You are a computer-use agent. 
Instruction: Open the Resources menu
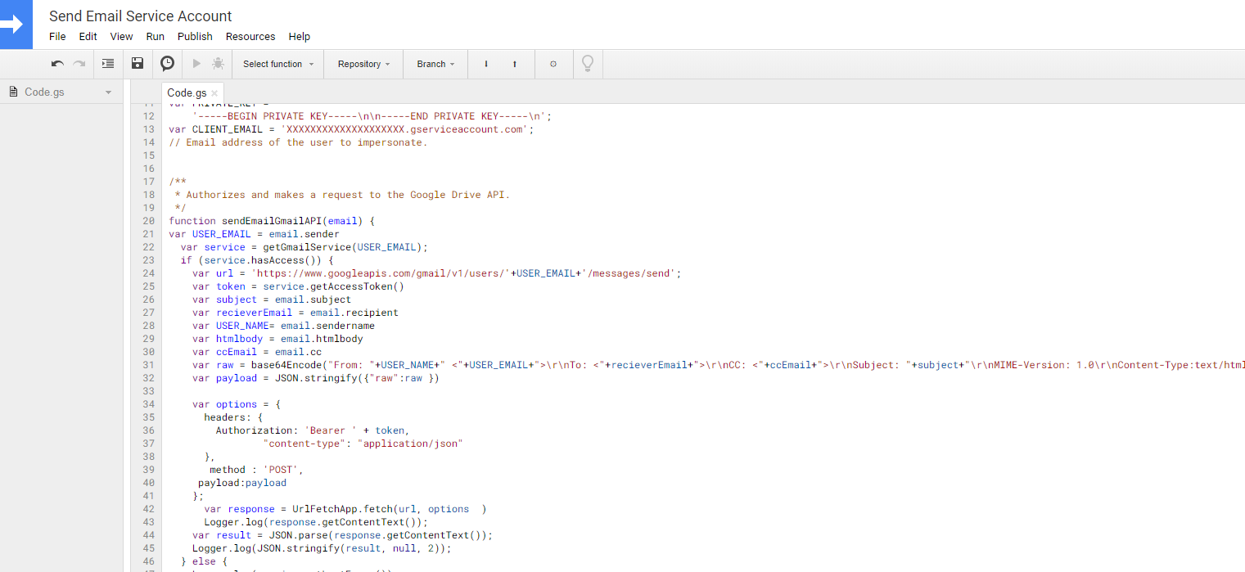coord(250,37)
